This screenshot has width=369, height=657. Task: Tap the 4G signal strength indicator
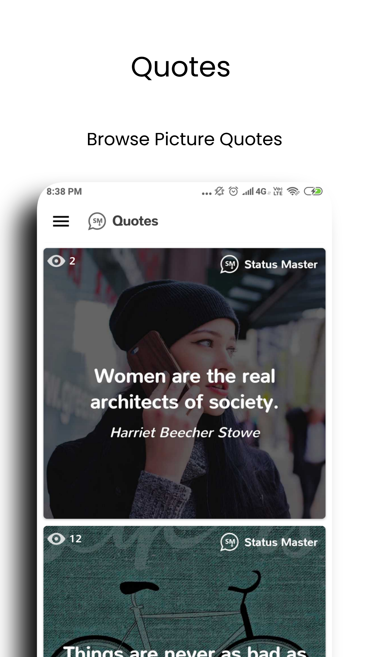click(256, 191)
